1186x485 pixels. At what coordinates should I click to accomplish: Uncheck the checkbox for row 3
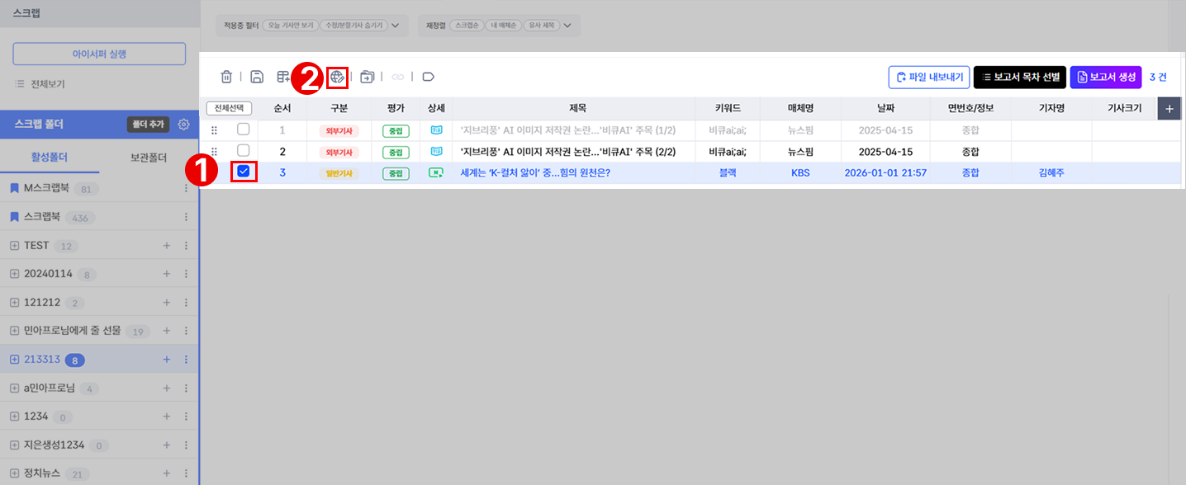(x=243, y=172)
